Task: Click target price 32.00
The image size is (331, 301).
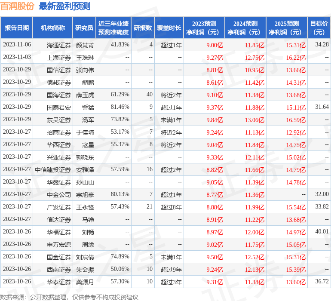Action: point(322,194)
